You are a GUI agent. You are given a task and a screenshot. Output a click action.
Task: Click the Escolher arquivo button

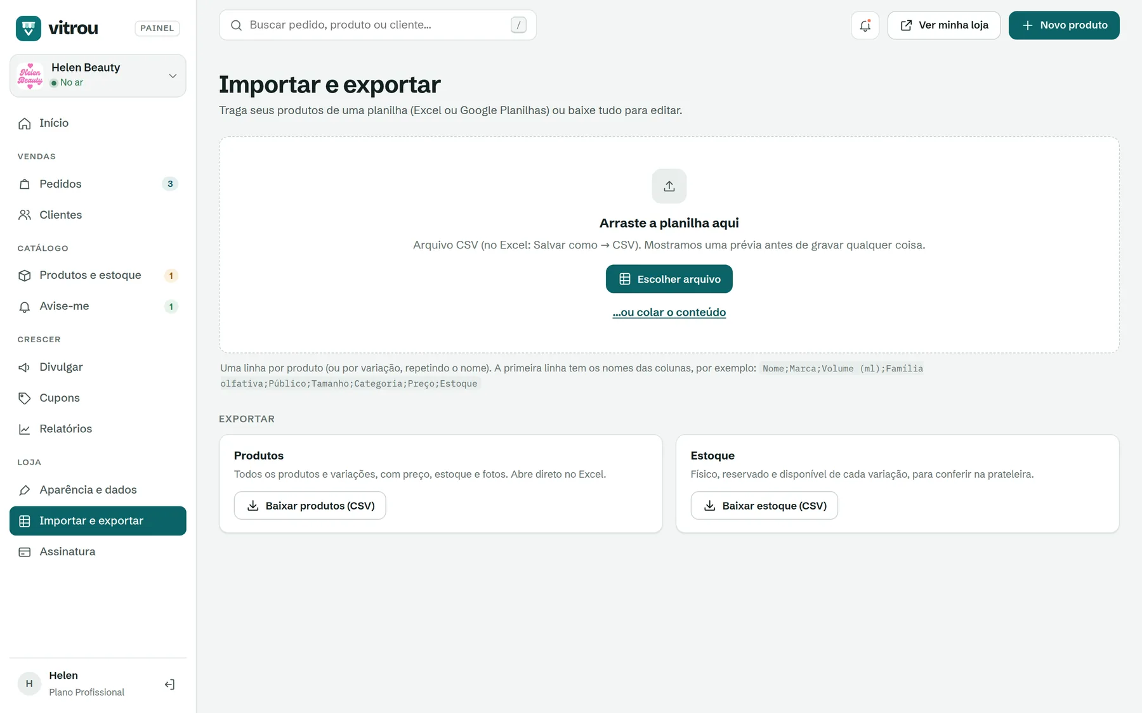pos(669,279)
